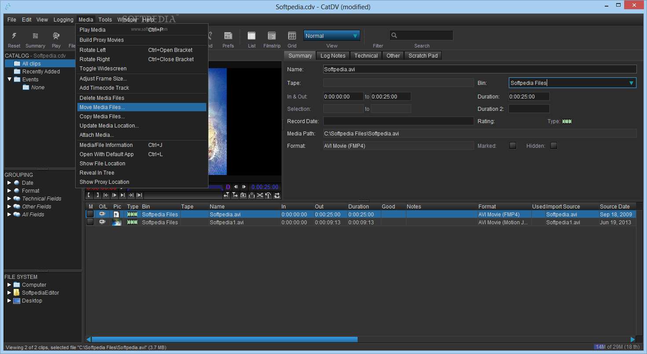The image size is (647, 354).
Task: Expand the Technical Fields grouping
Action: pyautogui.click(x=9, y=198)
